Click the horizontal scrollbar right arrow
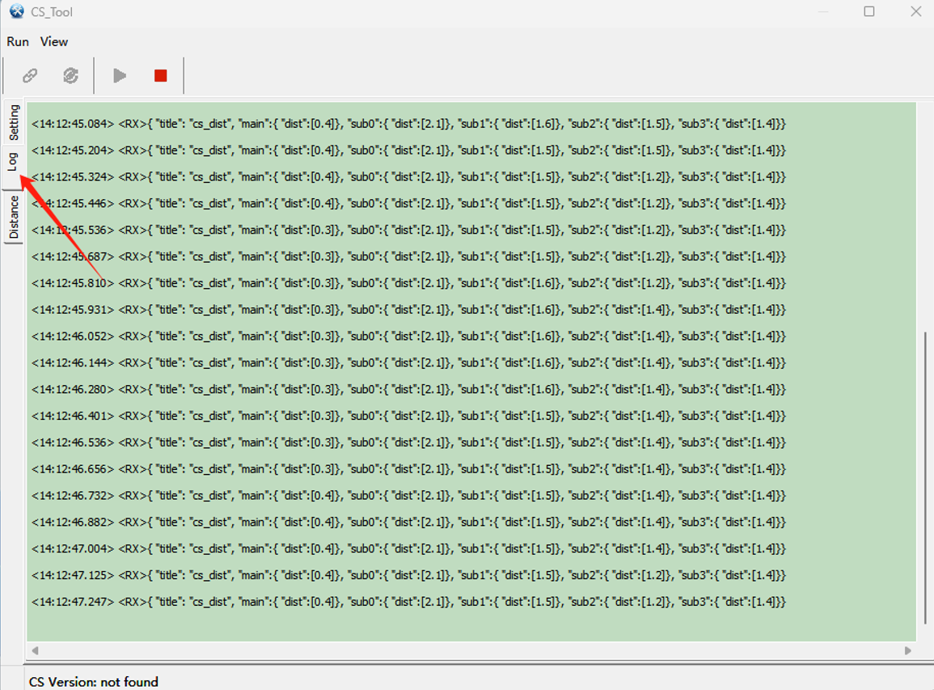This screenshot has width=934, height=690. [907, 650]
